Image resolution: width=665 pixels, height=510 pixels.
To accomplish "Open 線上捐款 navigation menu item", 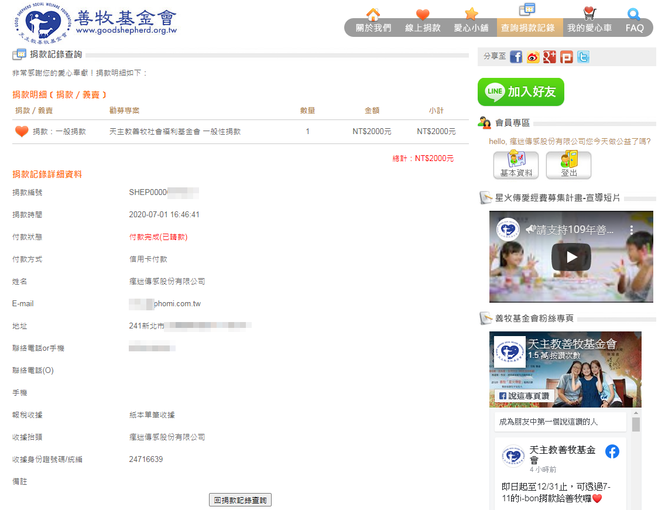I will pyautogui.click(x=423, y=28).
